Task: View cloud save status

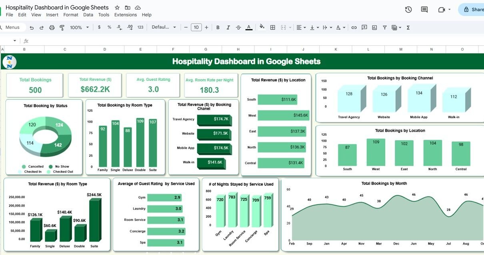Action: coord(138,8)
